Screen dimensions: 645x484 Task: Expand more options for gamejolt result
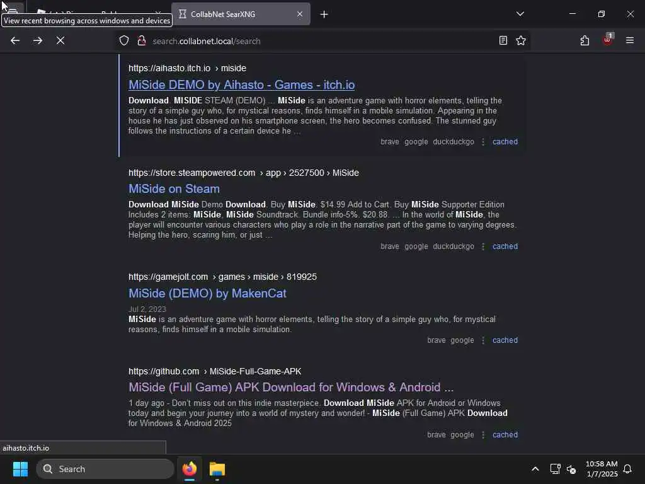(x=483, y=341)
